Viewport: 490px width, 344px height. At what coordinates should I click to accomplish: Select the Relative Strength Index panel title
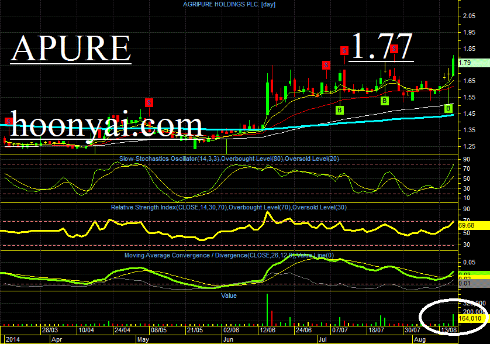click(x=229, y=207)
